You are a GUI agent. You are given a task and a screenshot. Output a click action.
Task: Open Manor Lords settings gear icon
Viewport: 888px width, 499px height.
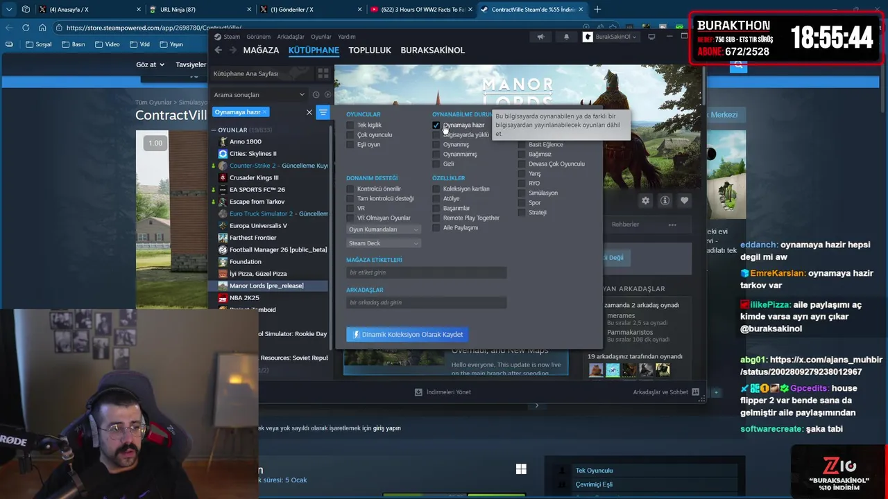(x=645, y=200)
